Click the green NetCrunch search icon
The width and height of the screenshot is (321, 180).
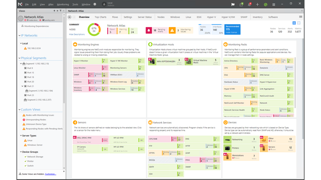point(265,5)
